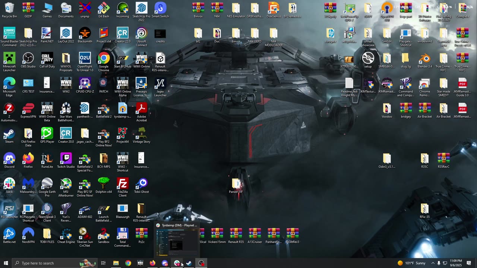Open the Panzer-IIIF folder
The height and width of the screenshot is (268, 477).
click(x=236, y=185)
